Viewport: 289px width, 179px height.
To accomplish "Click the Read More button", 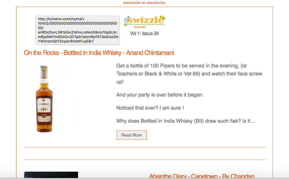I will pyautogui.click(x=132, y=135).
